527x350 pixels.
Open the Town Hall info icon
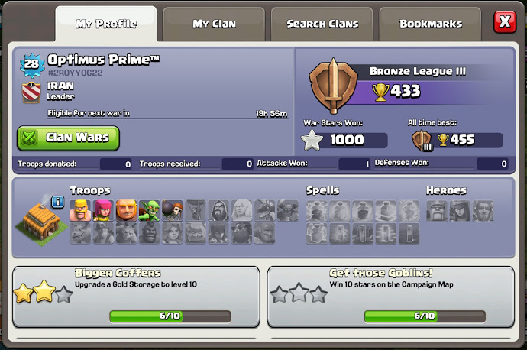tap(58, 202)
